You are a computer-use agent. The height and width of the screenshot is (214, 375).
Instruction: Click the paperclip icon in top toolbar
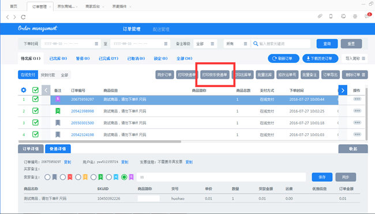pos(320,16)
